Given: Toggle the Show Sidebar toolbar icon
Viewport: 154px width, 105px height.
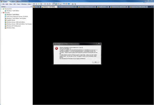Looking at the screenshot, I should (54, 4).
